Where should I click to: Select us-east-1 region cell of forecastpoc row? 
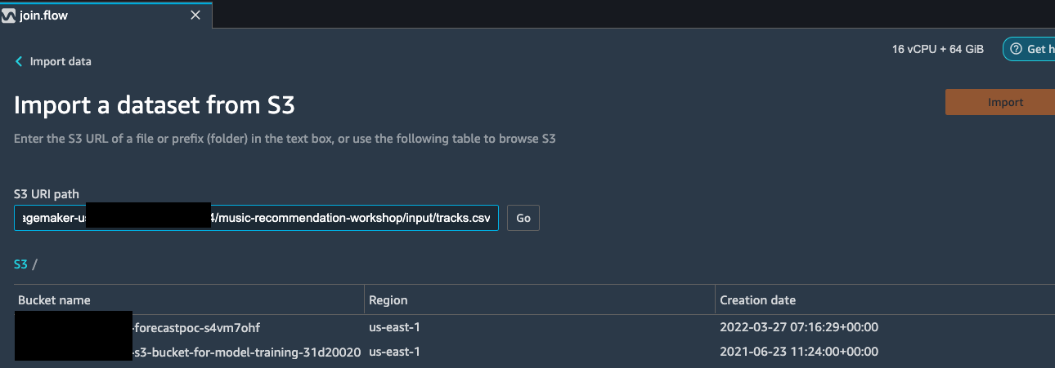[x=395, y=327]
